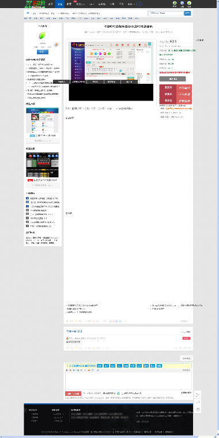Click the first blue quick-reply phrase button
This screenshot has width=219, height=438.
click(x=100, y=366)
